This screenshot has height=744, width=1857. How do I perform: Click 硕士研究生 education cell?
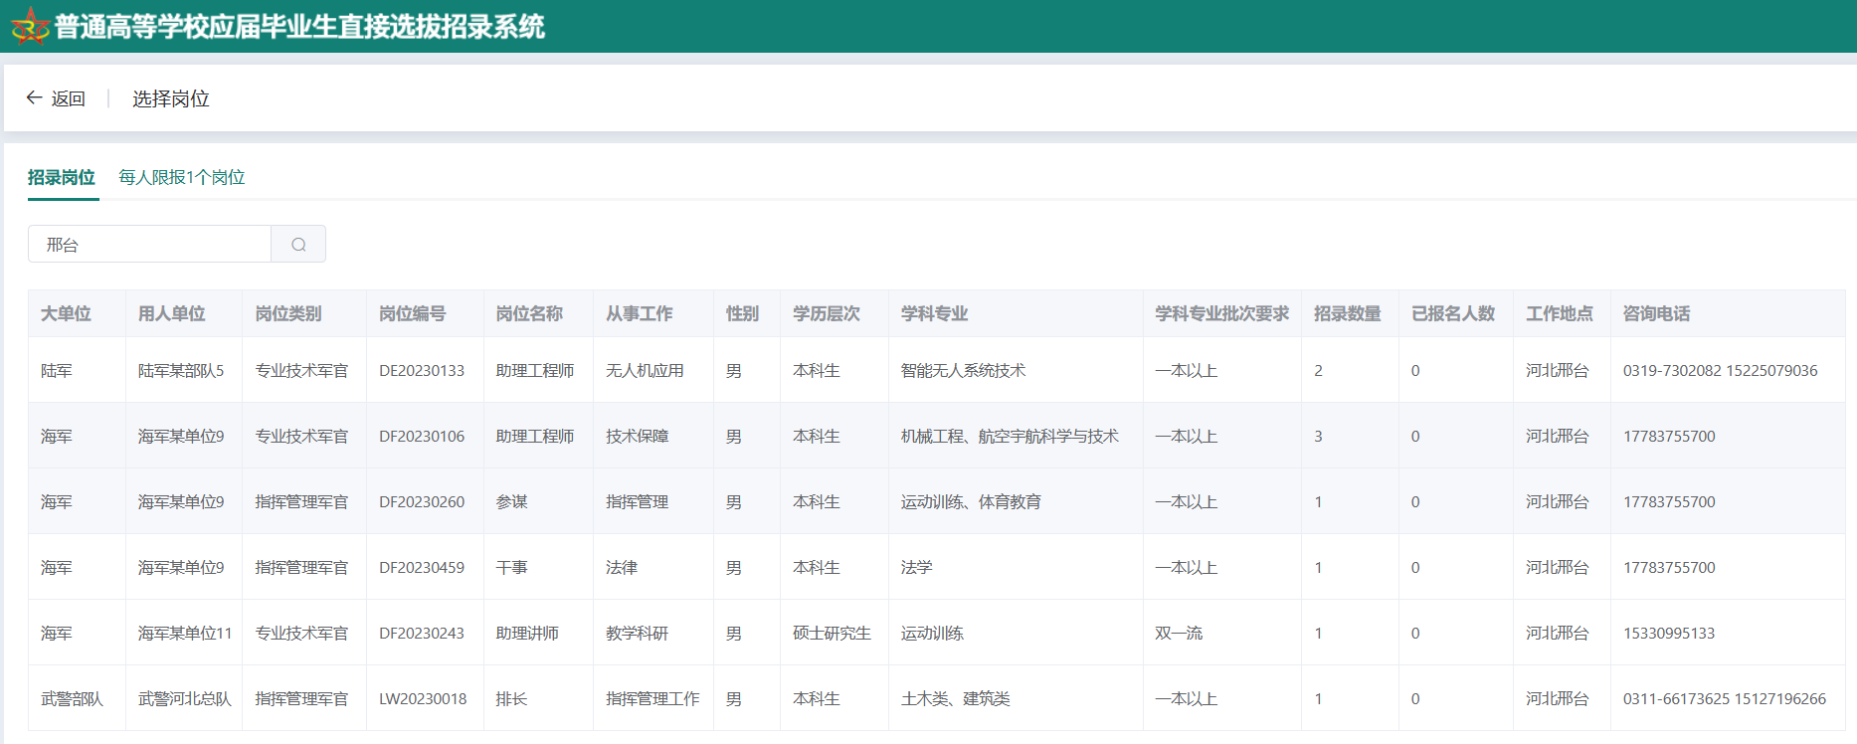tap(833, 634)
